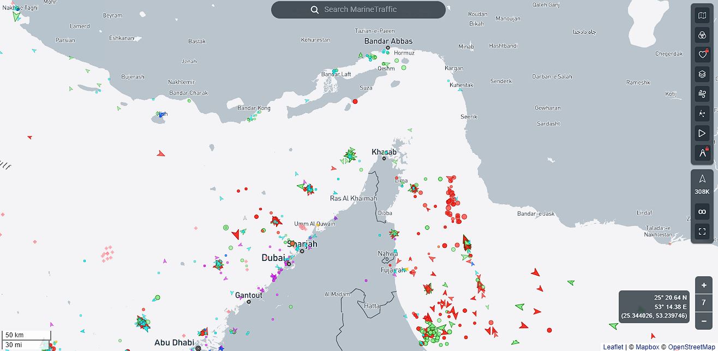
Task: Click the Hatta town label
Action: point(372,306)
